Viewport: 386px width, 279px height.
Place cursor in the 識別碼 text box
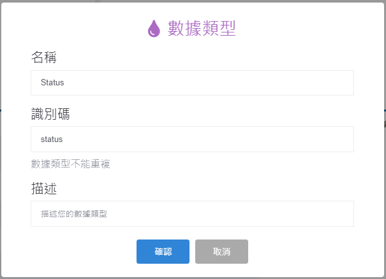tap(192, 139)
